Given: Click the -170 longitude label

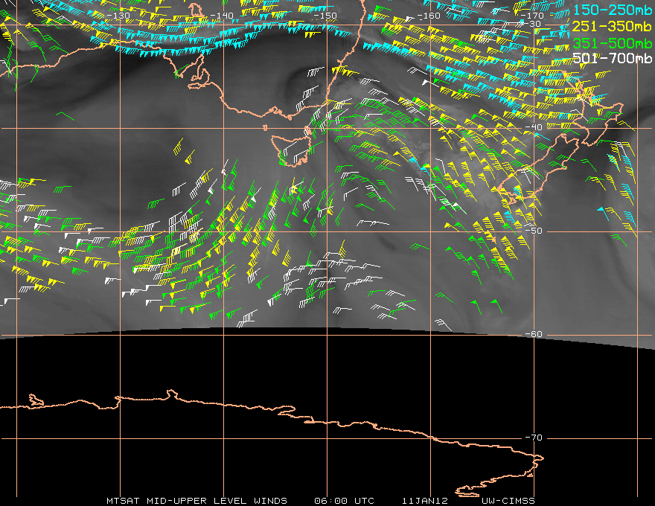Looking at the screenshot, I should (532, 16).
